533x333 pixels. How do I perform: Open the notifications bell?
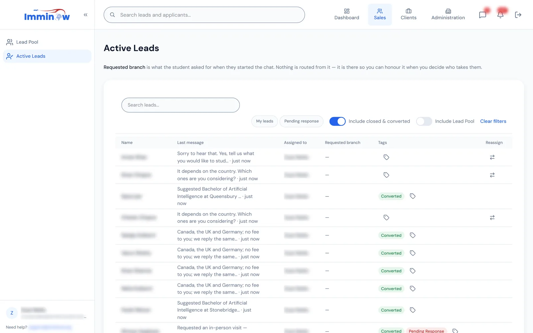[x=500, y=15]
